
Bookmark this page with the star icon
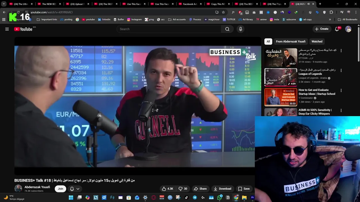tap(223, 12)
